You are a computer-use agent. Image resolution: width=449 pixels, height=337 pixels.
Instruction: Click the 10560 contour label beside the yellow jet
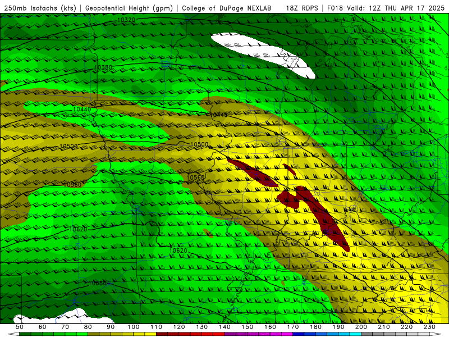tap(195, 177)
